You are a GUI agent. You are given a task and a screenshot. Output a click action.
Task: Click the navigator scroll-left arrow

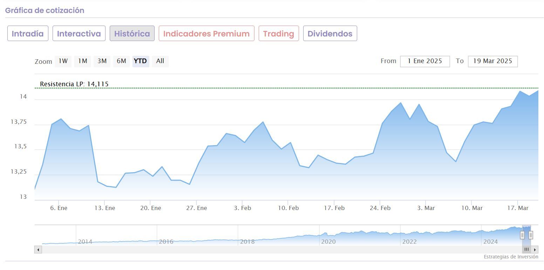pyautogui.click(x=38, y=250)
